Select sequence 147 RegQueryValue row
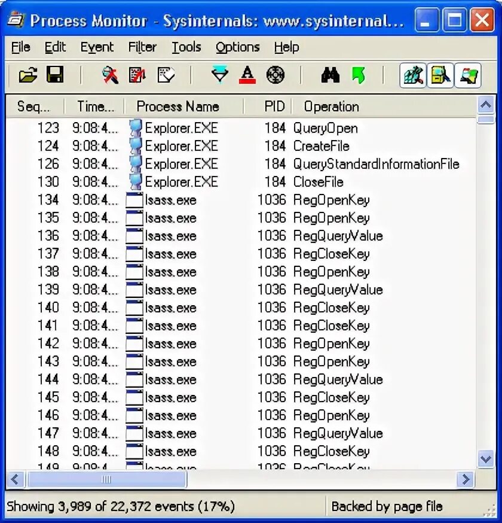The width and height of the screenshot is (502, 523). 241,434
